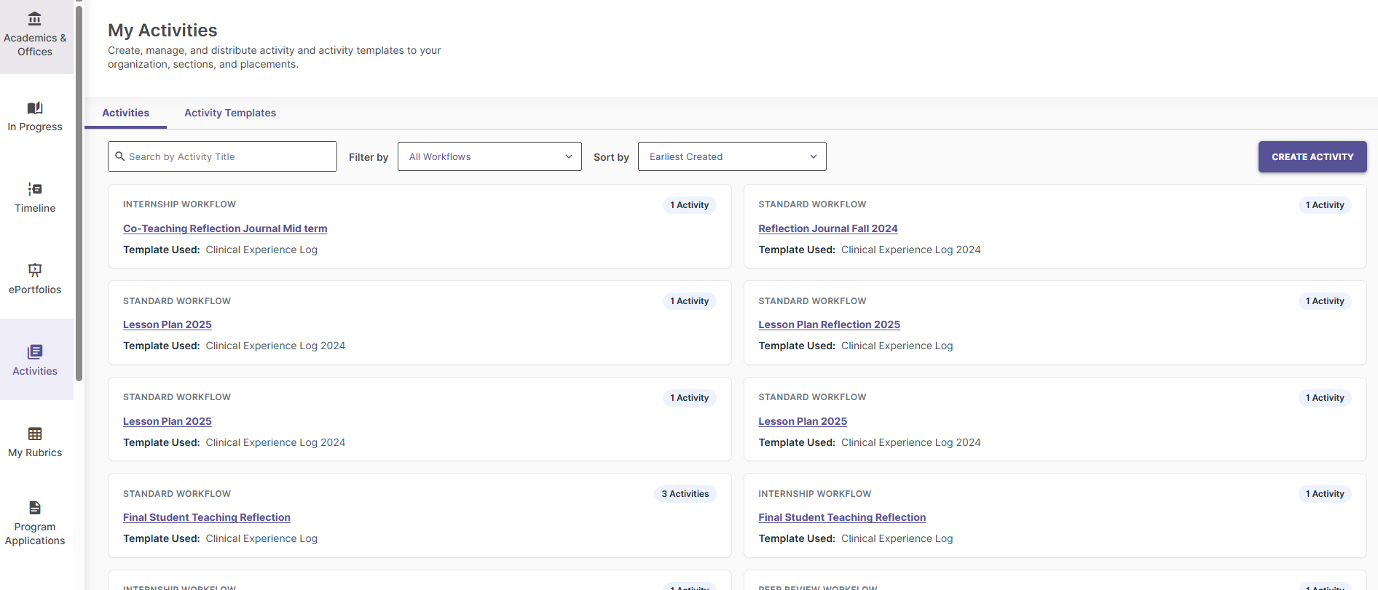Click the 3 Activities badge

click(685, 494)
